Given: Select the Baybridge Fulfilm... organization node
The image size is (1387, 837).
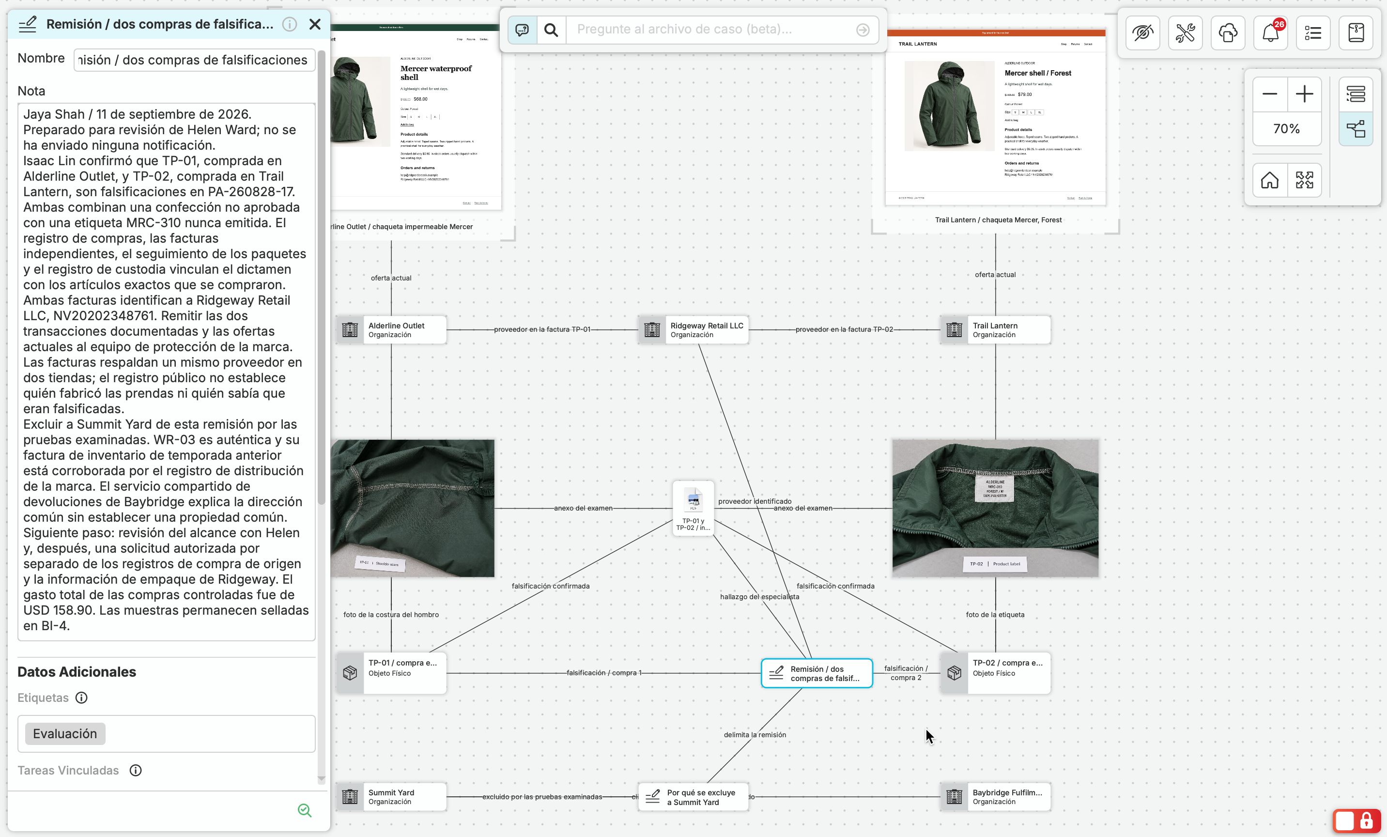Looking at the screenshot, I should 995,796.
